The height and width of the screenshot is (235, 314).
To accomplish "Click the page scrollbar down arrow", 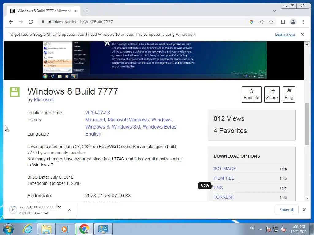I will 307,198.
